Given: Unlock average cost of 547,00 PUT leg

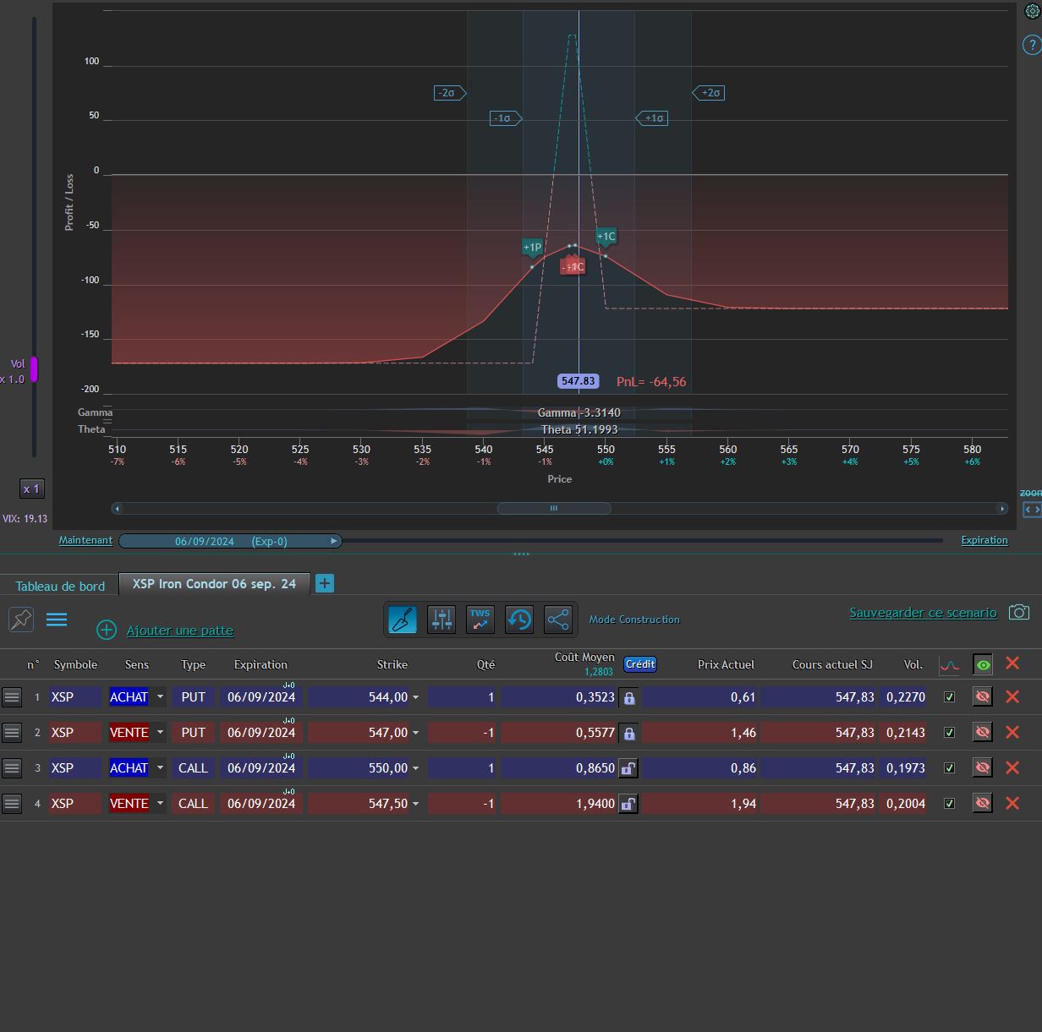Looking at the screenshot, I should coord(628,733).
